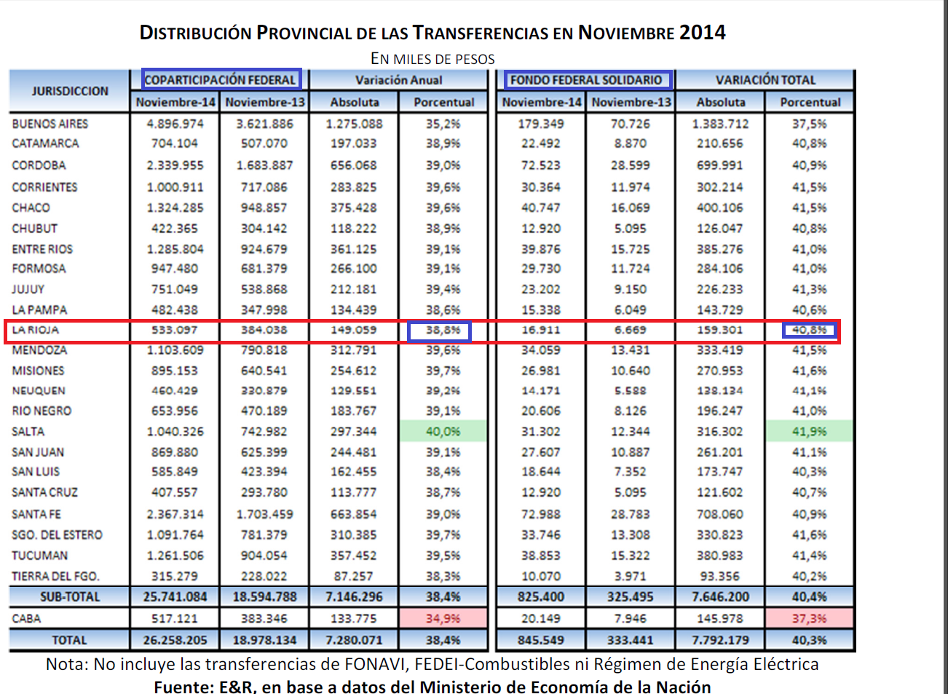Select the green-highlighted 40,0% cell for Salta
The width and height of the screenshot is (948, 694).
[x=443, y=431]
